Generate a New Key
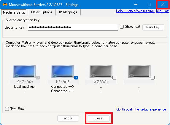The image size is (170, 125). pos(153,27)
